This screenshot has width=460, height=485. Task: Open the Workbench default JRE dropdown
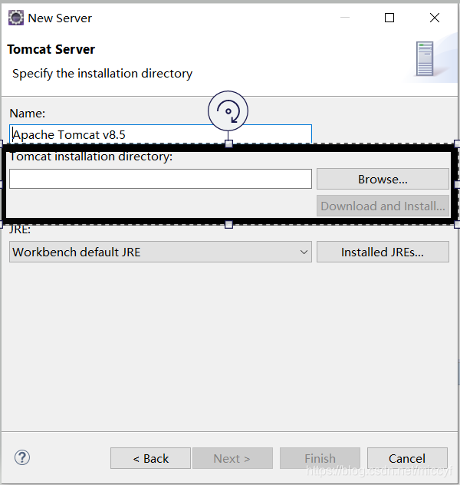(x=160, y=252)
